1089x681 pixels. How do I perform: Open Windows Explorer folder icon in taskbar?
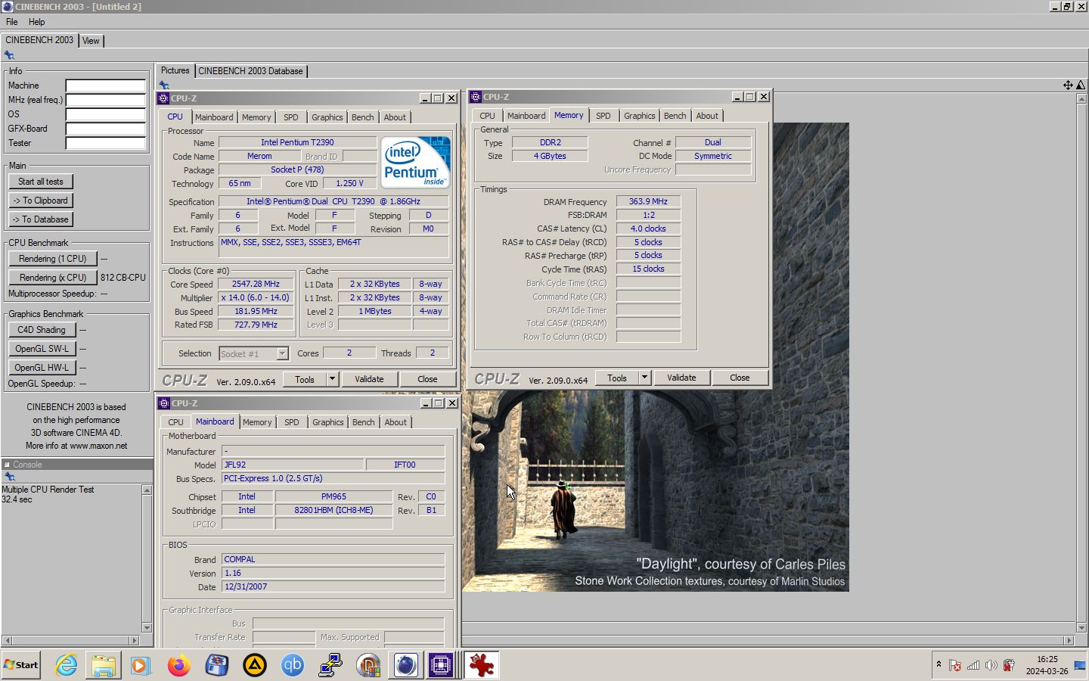(104, 665)
